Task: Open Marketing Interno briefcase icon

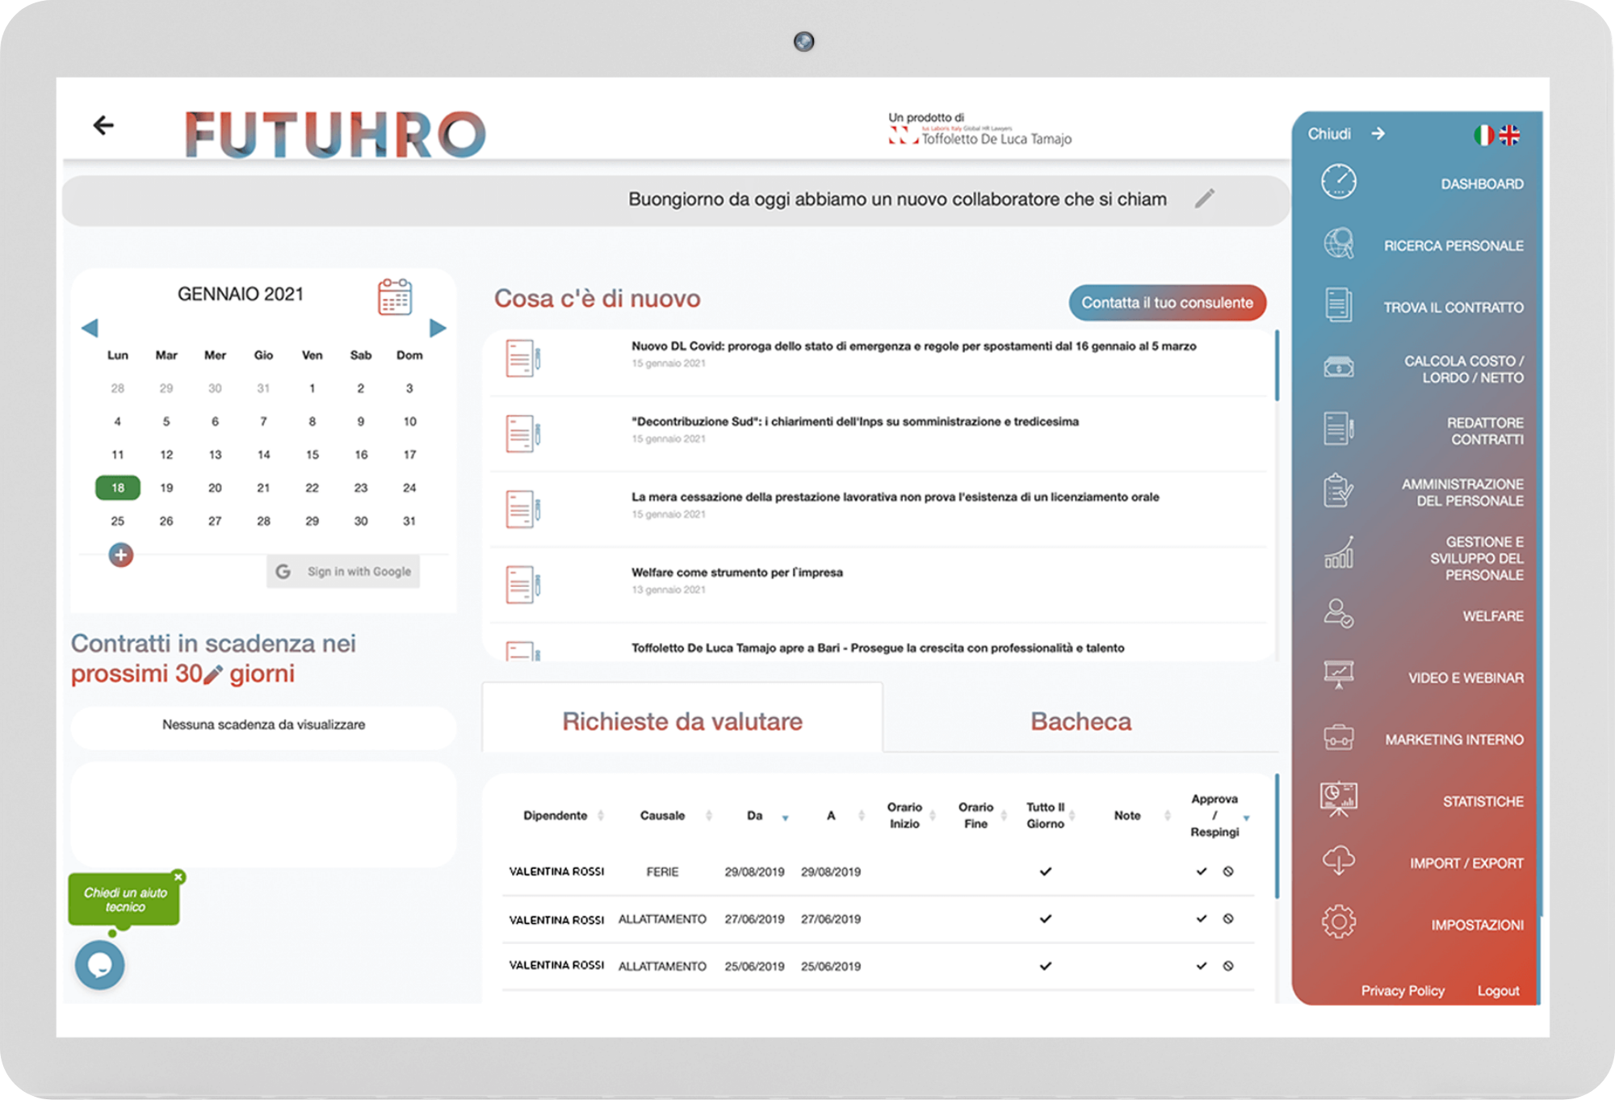Action: (1339, 737)
